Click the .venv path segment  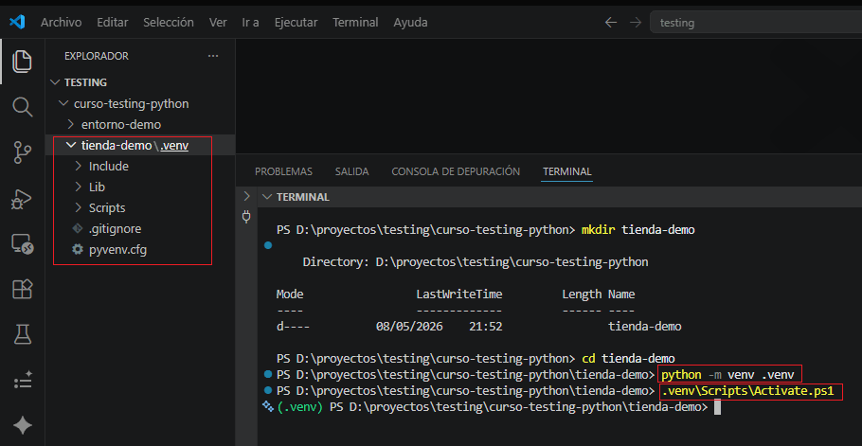click(x=173, y=146)
